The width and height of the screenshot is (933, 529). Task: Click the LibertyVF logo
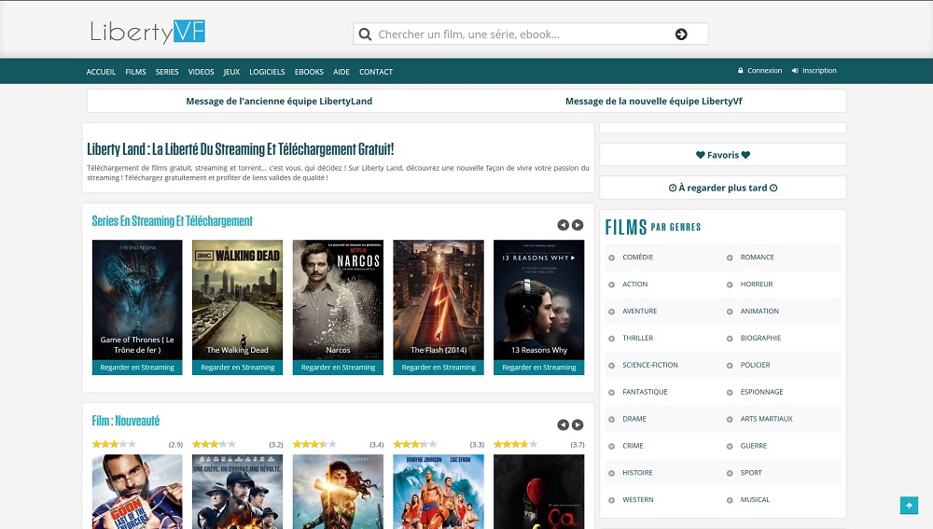click(x=147, y=32)
